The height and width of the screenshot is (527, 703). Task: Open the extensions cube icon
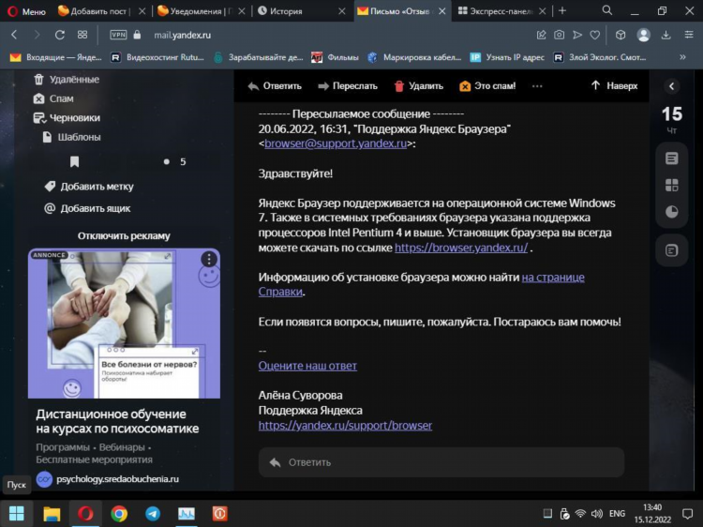point(621,35)
